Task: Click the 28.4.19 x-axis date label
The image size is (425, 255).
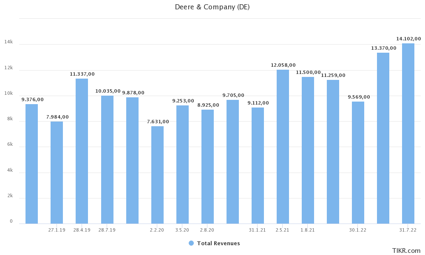Action: coord(82,230)
